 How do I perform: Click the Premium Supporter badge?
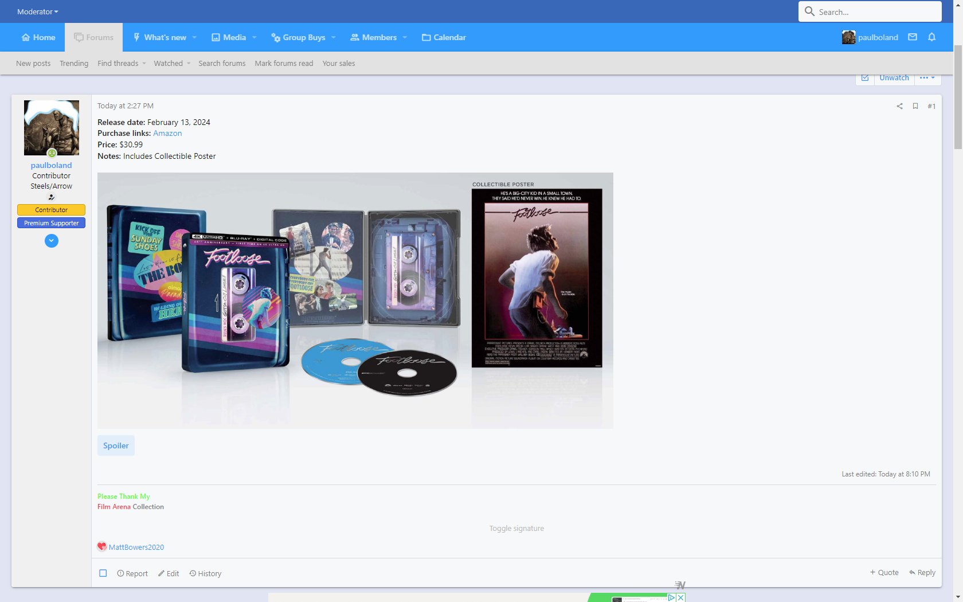pyautogui.click(x=52, y=223)
